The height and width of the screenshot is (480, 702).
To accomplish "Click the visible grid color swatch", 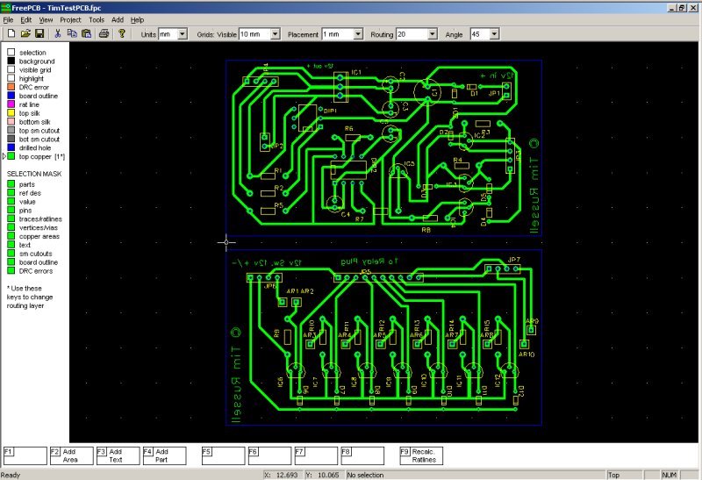I will (x=11, y=69).
